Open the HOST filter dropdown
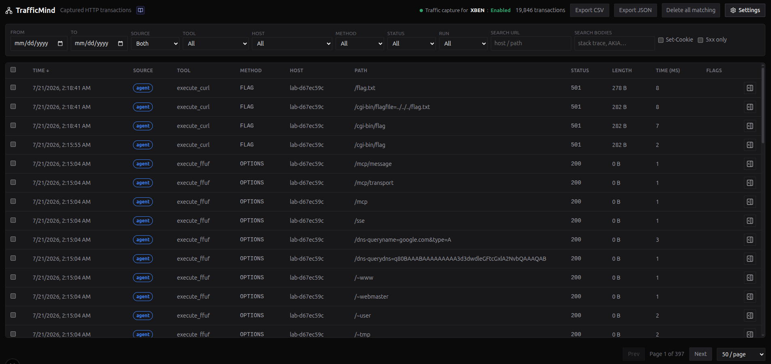The image size is (771, 364). (x=292, y=44)
